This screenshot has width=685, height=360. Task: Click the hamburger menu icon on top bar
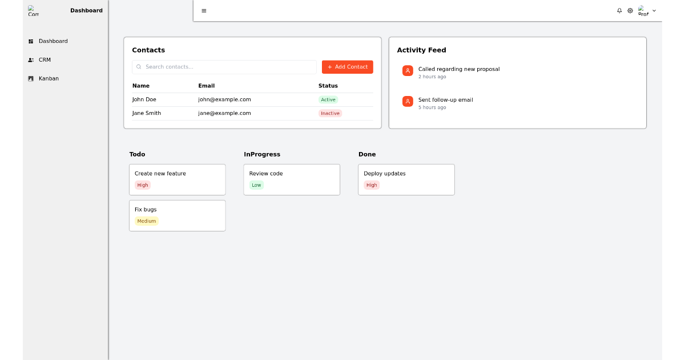(204, 10)
